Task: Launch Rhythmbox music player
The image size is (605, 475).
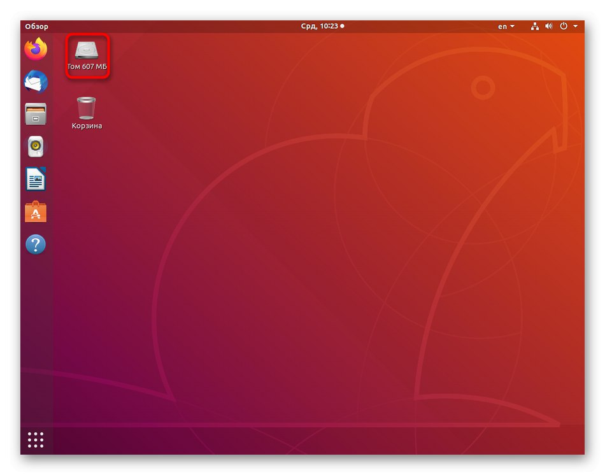Action: pos(36,146)
